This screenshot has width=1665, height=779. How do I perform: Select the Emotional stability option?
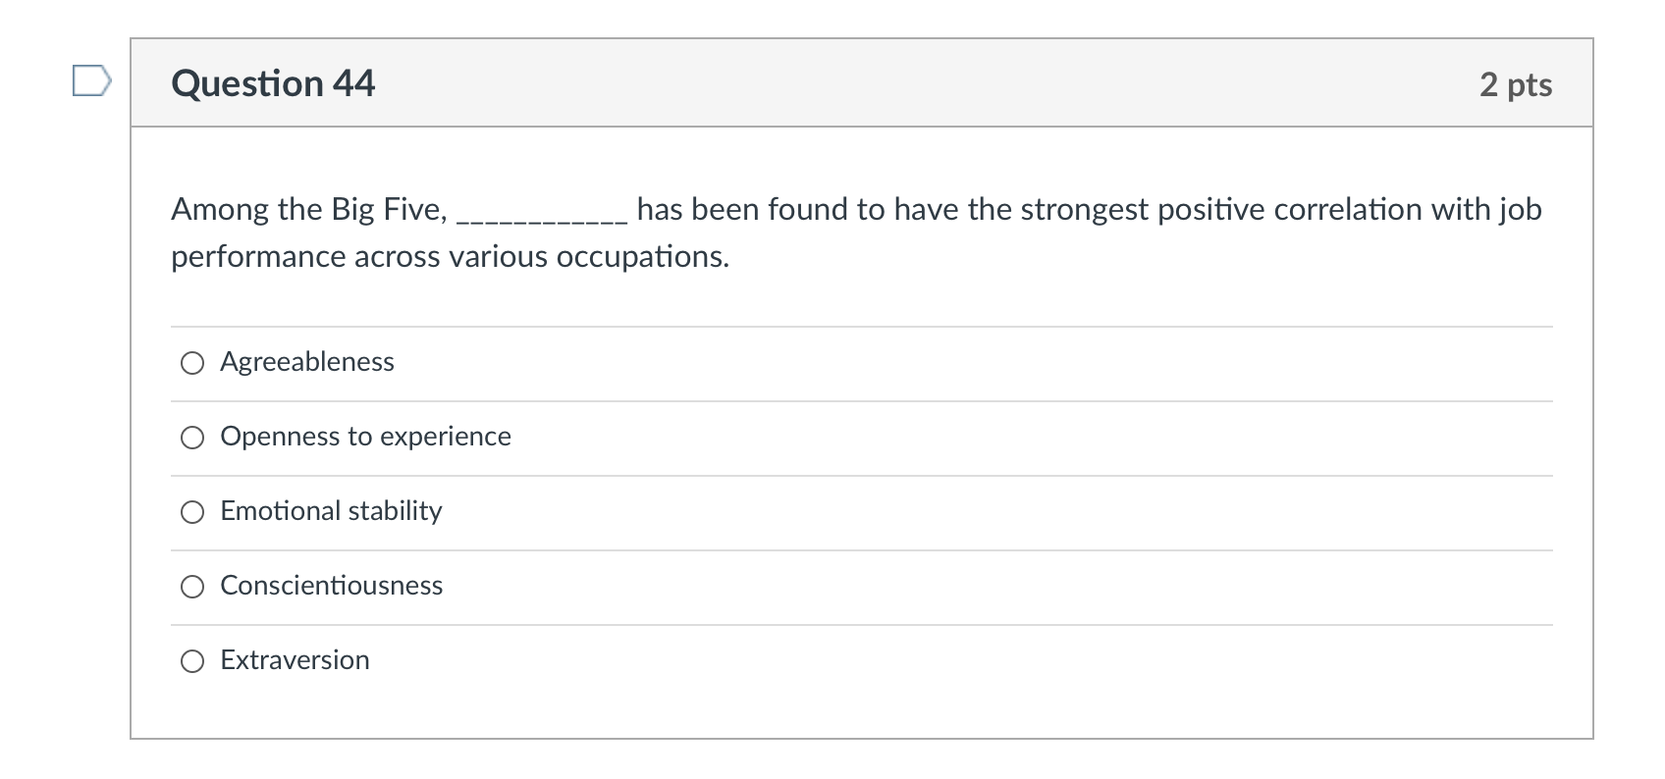pyautogui.click(x=191, y=511)
